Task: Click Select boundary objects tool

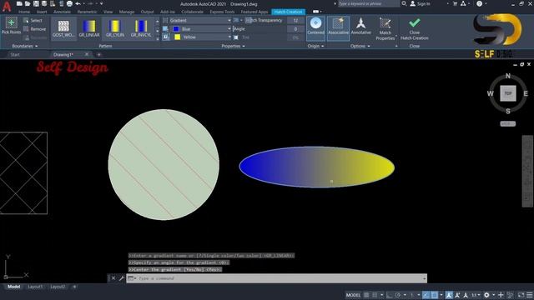Action: pos(33,20)
